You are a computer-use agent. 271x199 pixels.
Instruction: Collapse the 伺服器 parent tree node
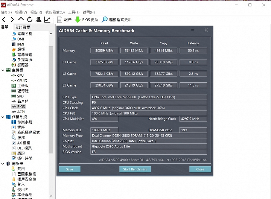(x=3, y=164)
